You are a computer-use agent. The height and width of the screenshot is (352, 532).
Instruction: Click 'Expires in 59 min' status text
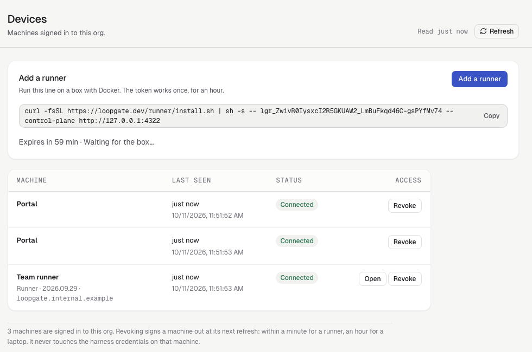[x=48, y=142]
